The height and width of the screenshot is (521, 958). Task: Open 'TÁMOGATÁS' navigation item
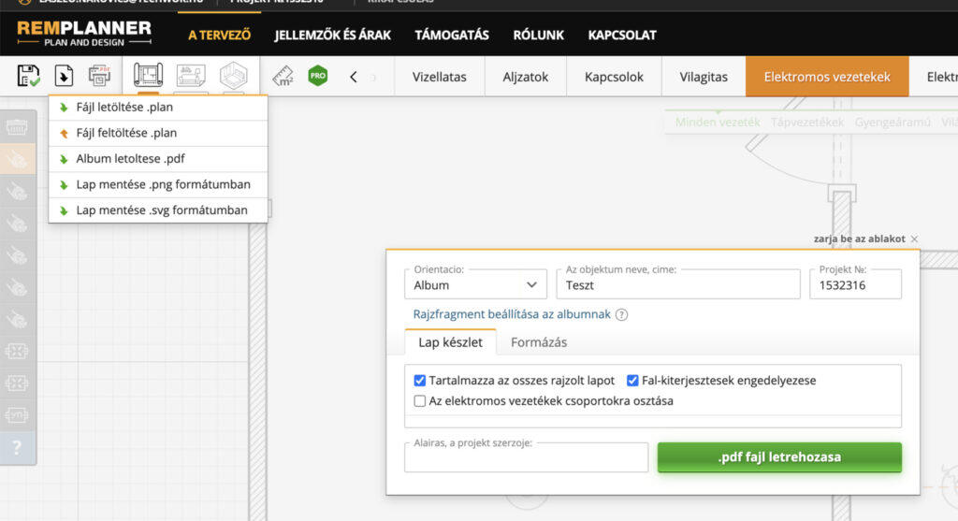click(x=452, y=35)
